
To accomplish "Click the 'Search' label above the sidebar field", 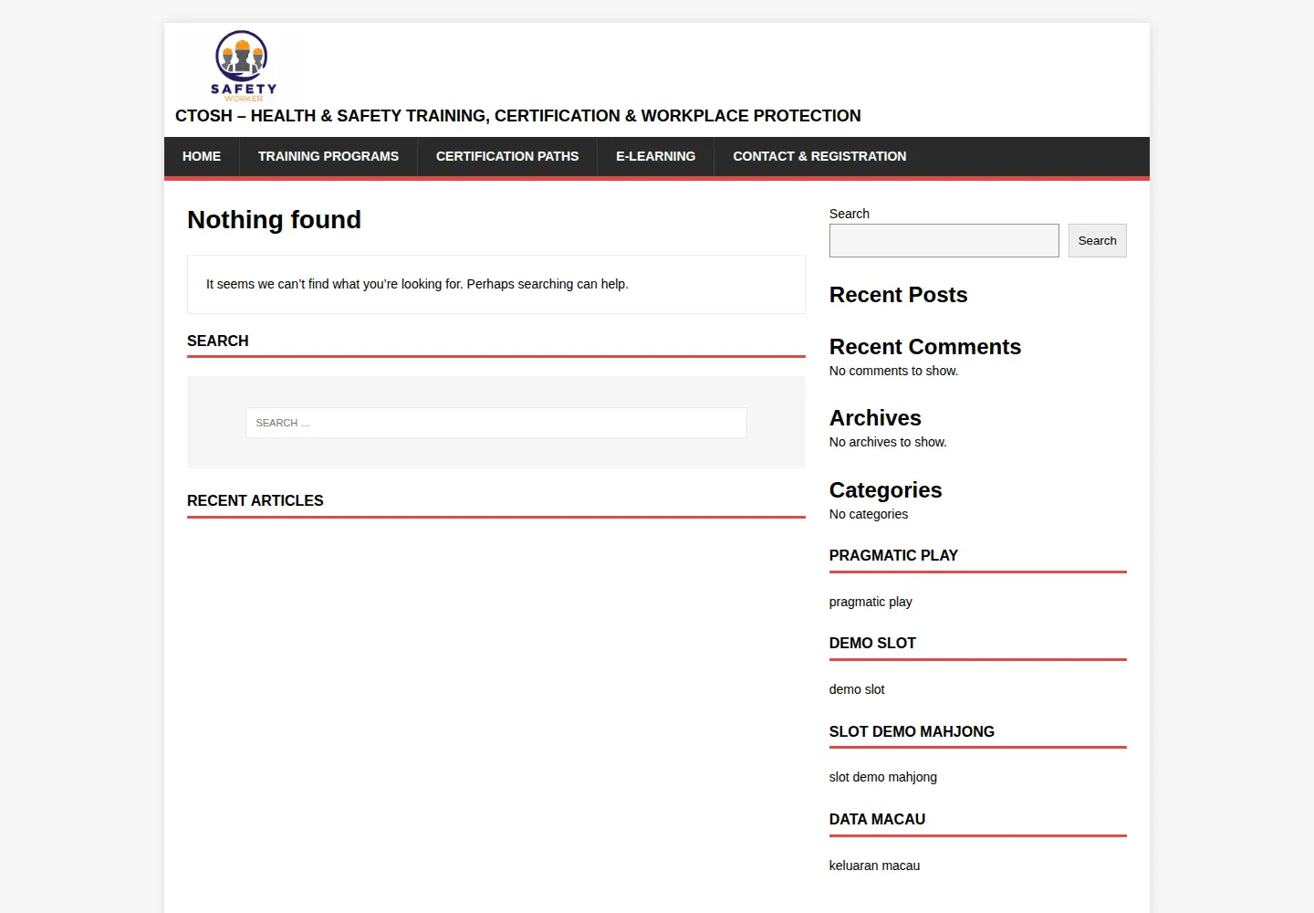I will pos(849,214).
